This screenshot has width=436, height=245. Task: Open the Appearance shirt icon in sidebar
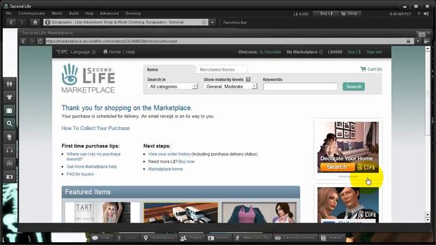click(x=9, y=97)
